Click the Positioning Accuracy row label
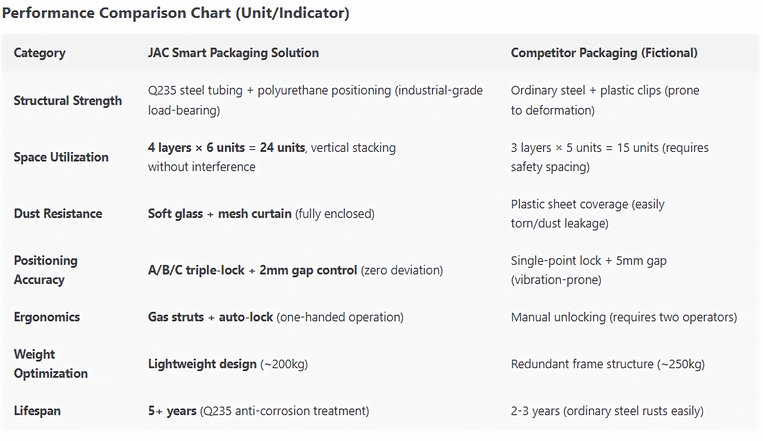Viewport: 763px width, 441px height. 46,270
